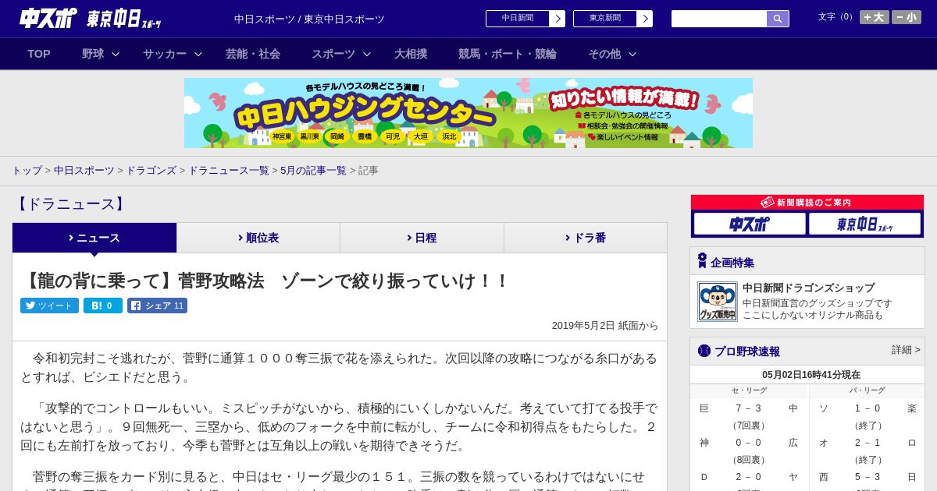
Task: Increase font size with ＋大 button
Action: coord(875,17)
